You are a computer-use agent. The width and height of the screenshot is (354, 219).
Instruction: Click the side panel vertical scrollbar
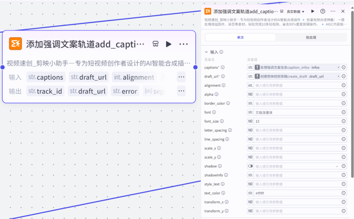coord(352,94)
